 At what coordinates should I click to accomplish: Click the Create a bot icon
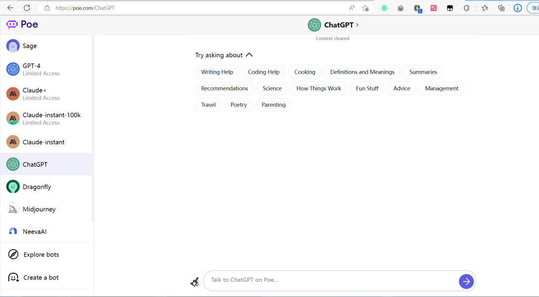(x=13, y=278)
